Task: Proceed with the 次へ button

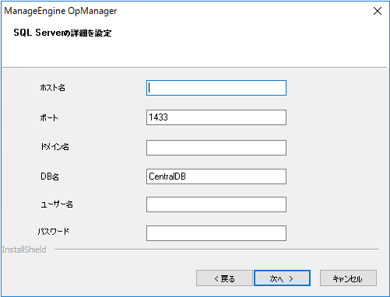Action: click(x=282, y=278)
